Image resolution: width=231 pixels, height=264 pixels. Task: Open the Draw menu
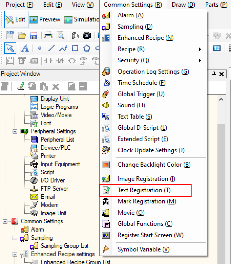coord(183,5)
